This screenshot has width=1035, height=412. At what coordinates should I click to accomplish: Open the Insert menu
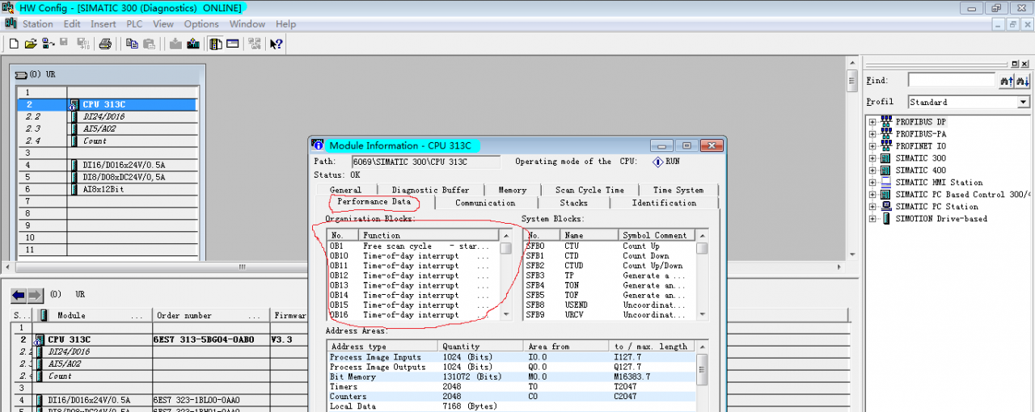click(103, 24)
